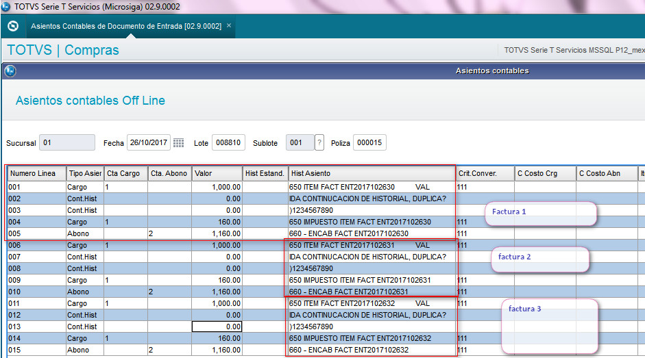The height and width of the screenshot is (358, 645).
Task: Click '650 ITEM FACT ENT2017102631' history cell
Action: tap(372, 245)
